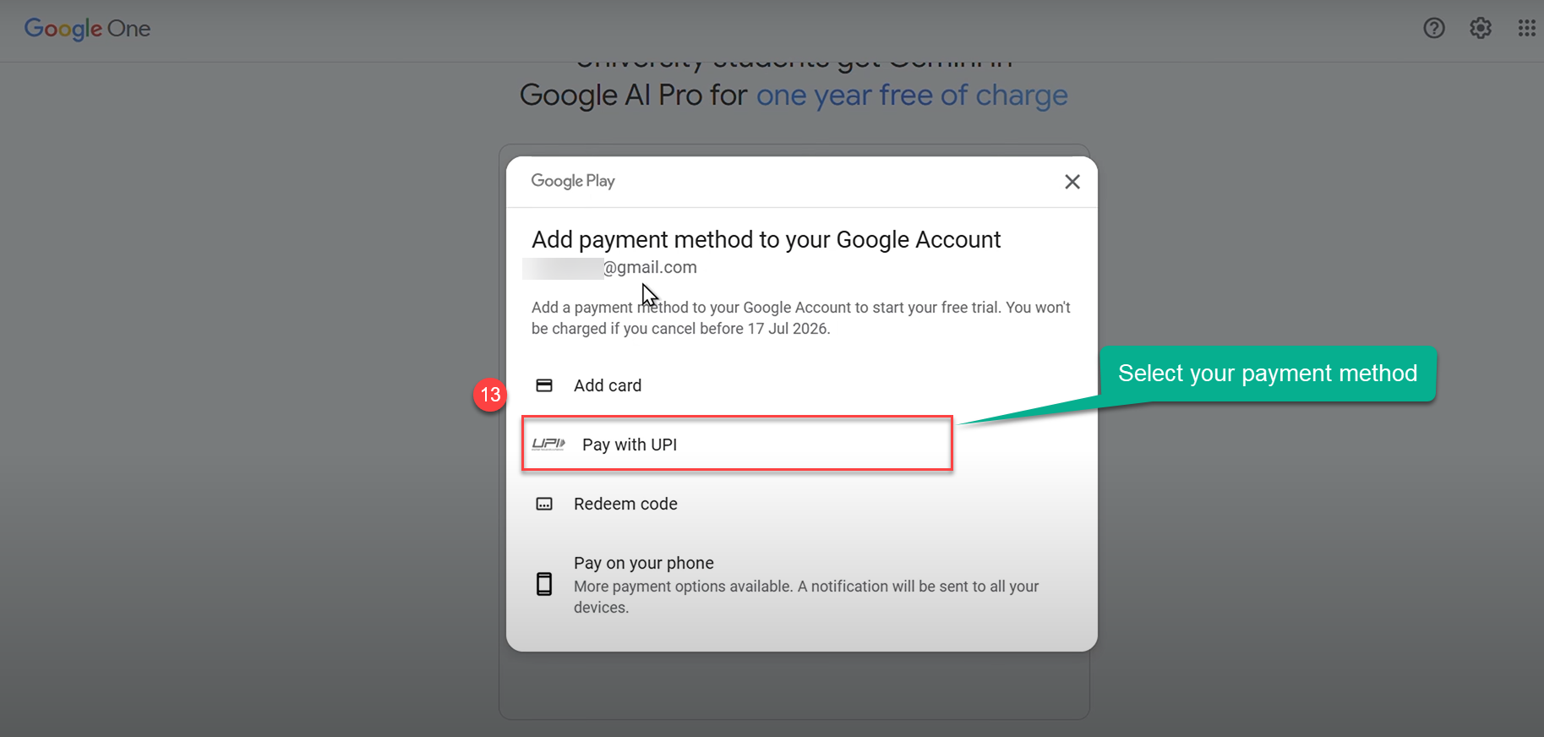Click the phone icon
Viewport: 1544px width, 737px height.
[544, 584]
